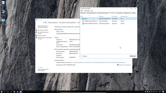The image size is (166, 93).
Task: Click the Skype icon in the startup list
Action: pos(83,19)
